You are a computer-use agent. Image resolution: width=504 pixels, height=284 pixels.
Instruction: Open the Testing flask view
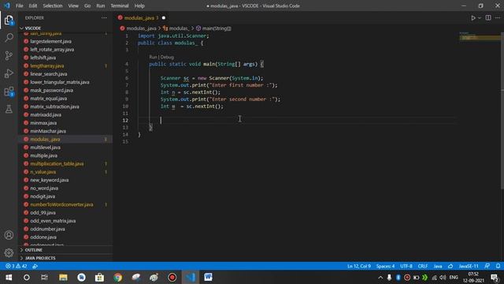[9, 109]
